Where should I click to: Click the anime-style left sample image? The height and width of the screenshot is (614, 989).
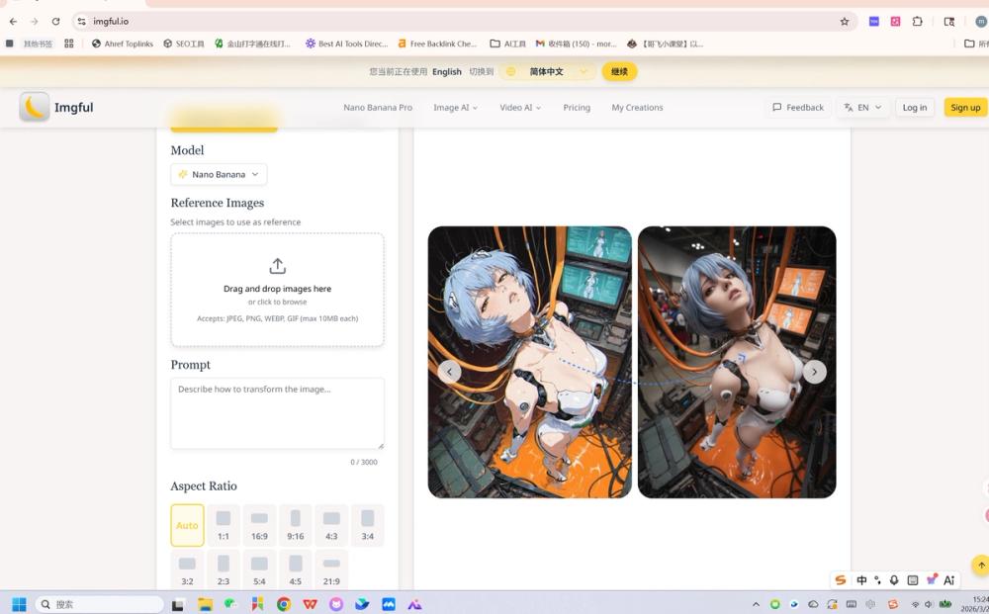click(530, 362)
